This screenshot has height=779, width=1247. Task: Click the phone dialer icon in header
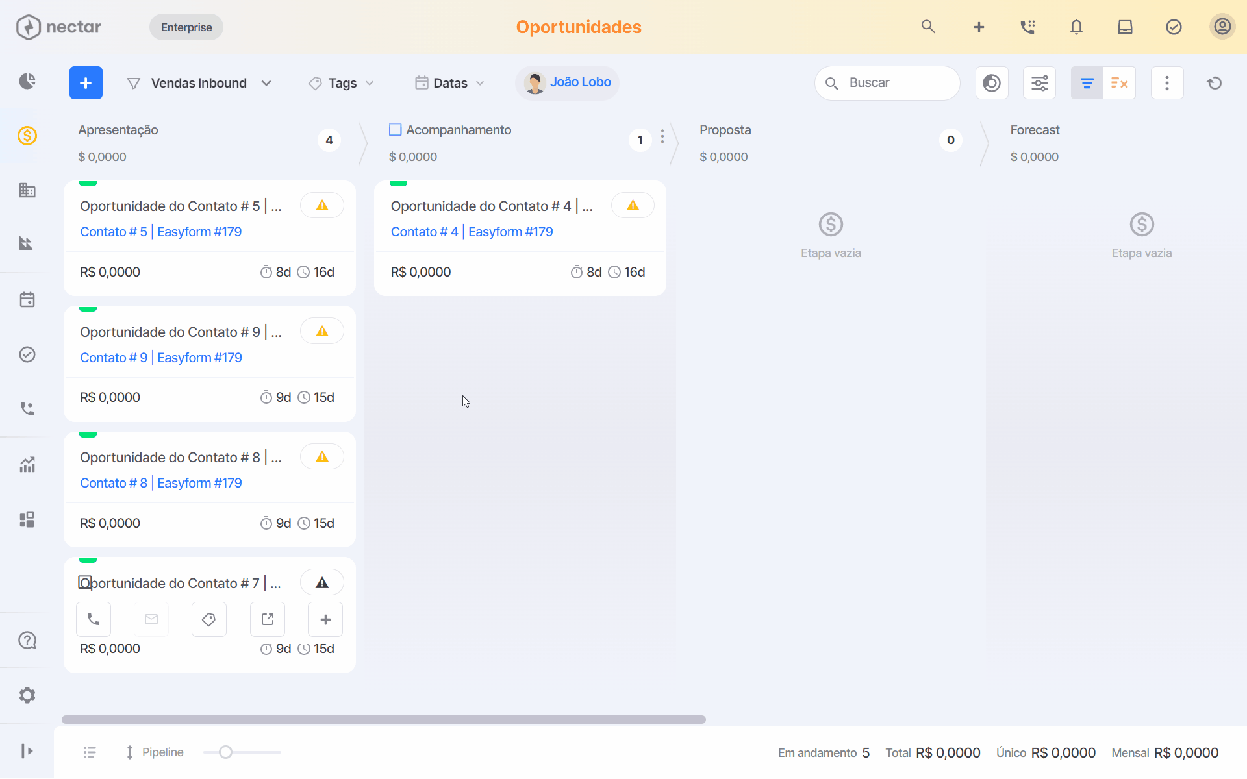pyautogui.click(x=1027, y=27)
